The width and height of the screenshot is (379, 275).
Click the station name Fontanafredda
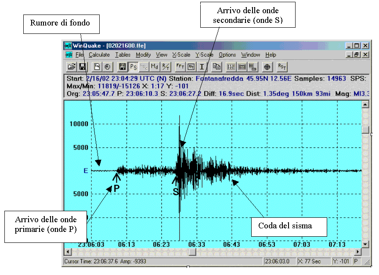219,78
